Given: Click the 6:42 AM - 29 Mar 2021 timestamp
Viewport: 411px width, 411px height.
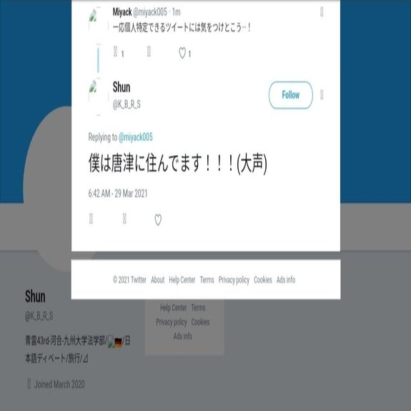Looking at the screenshot, I should coord(118,194).
